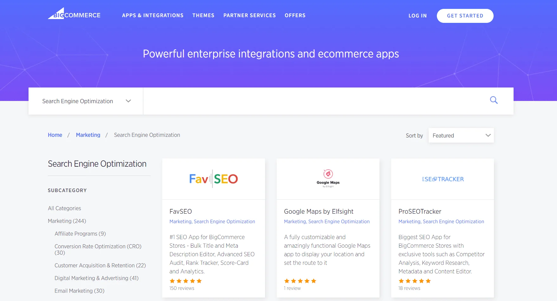The width and height of the screenshot is (557, 301).
Task: Click the search magnifier icon
Action: 494,100
